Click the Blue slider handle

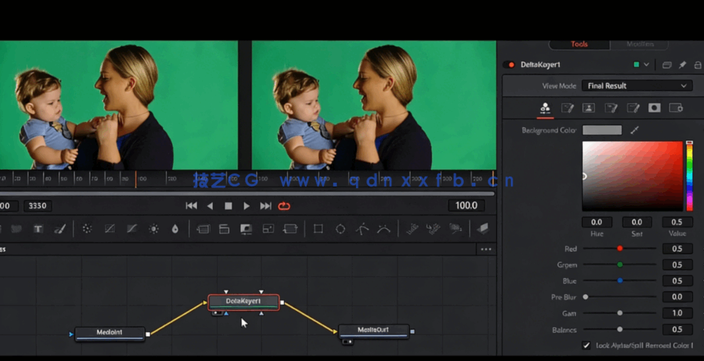[x=620, y=281]
